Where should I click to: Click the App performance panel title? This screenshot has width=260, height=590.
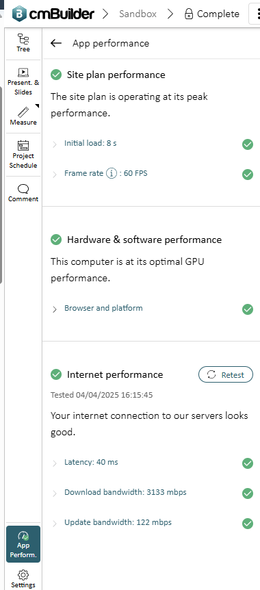[x=111, y=43]
